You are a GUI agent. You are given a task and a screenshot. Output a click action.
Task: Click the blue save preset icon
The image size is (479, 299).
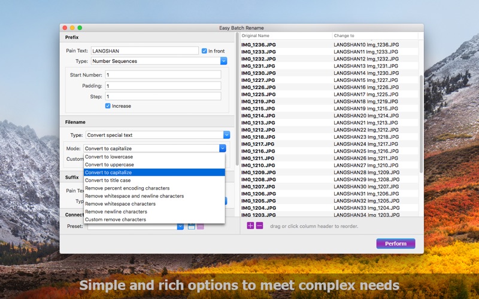coord(191,227)
